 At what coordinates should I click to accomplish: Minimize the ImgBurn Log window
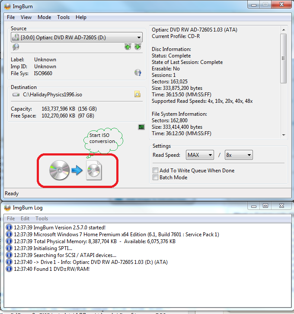(254, 206)
